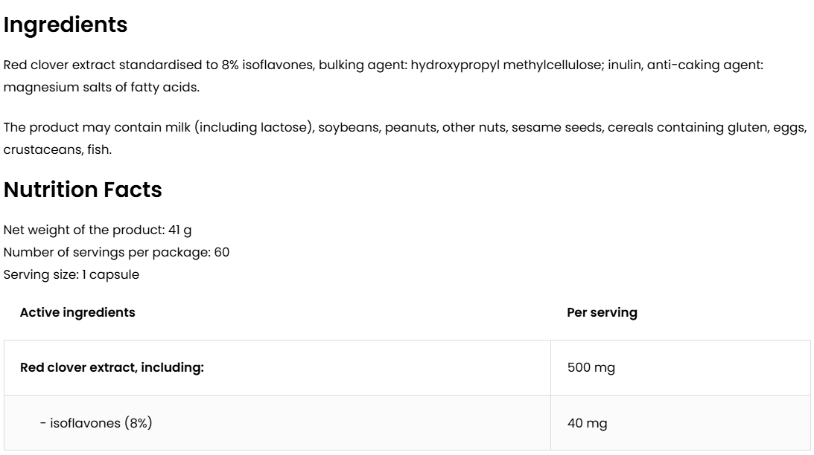Click the '40 mg' table cell
Image resolution: width=814 pixels, height=455 pixels.
click(588, 423)
